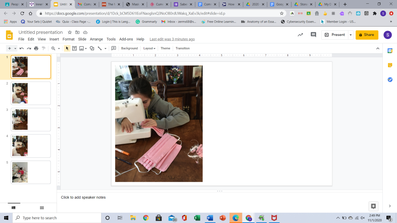Show hidden system tray icons
This screenshot has width=397, height=223.
[x=338, y=218]
